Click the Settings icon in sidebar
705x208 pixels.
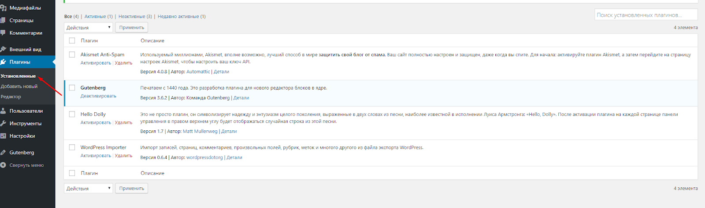3,136
